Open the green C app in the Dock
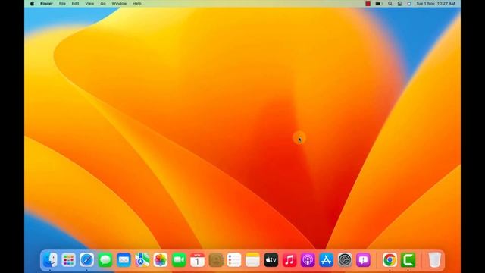Viewport: 485px width, 273px height. pos(408,259)
